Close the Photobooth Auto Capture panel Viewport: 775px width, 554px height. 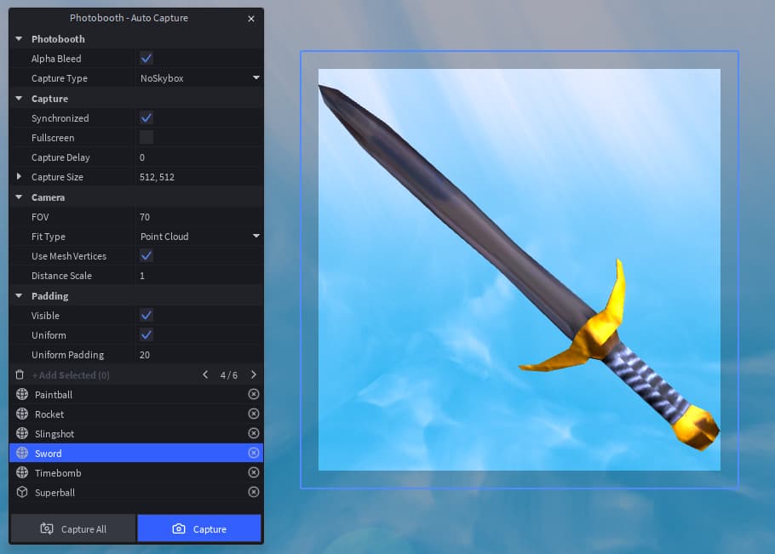point(251,19)
